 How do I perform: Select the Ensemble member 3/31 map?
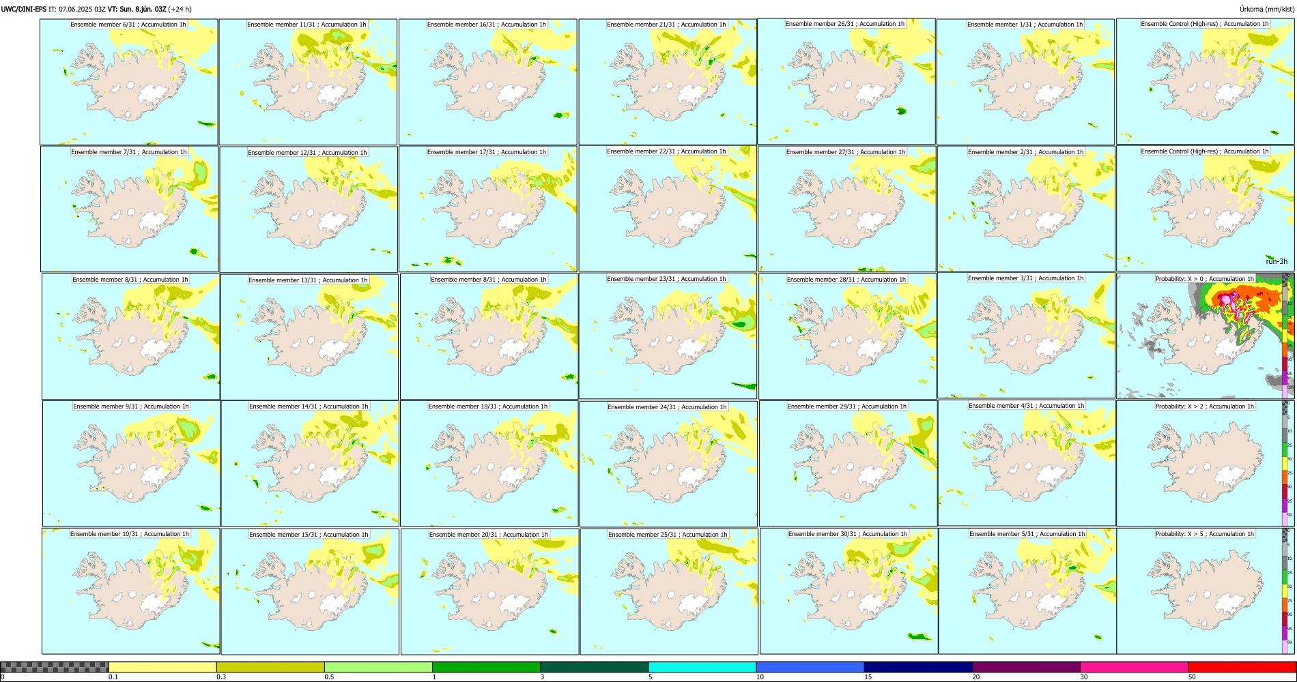[1027, 336]
